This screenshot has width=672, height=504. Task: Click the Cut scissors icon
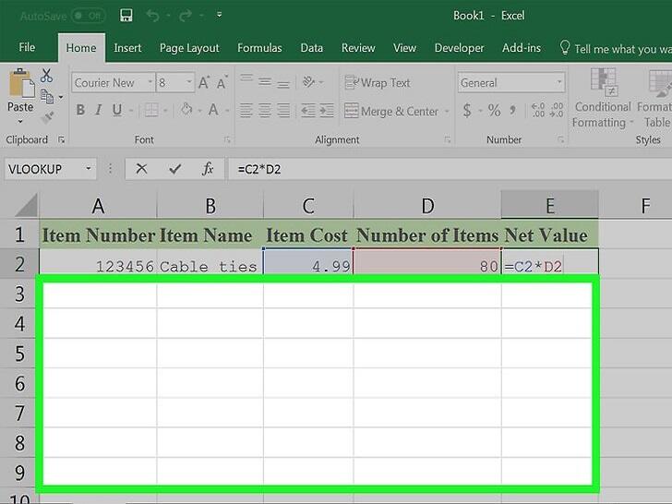point(46,76)
